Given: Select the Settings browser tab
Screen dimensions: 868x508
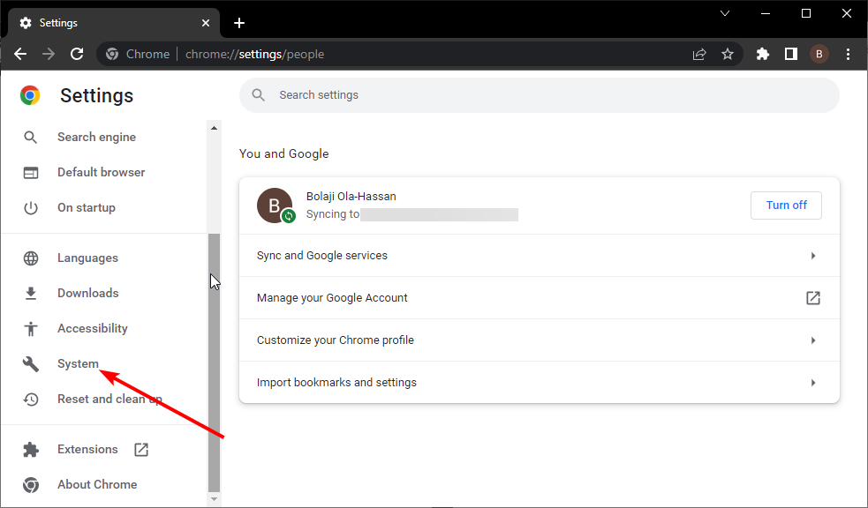Looking at the screenshot, I should click(x=114, y=23).
